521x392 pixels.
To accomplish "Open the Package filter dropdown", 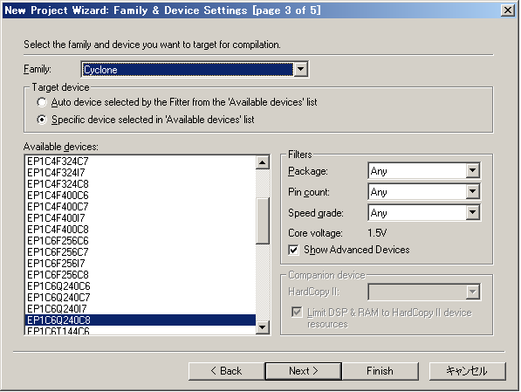I will pos(472,171).
